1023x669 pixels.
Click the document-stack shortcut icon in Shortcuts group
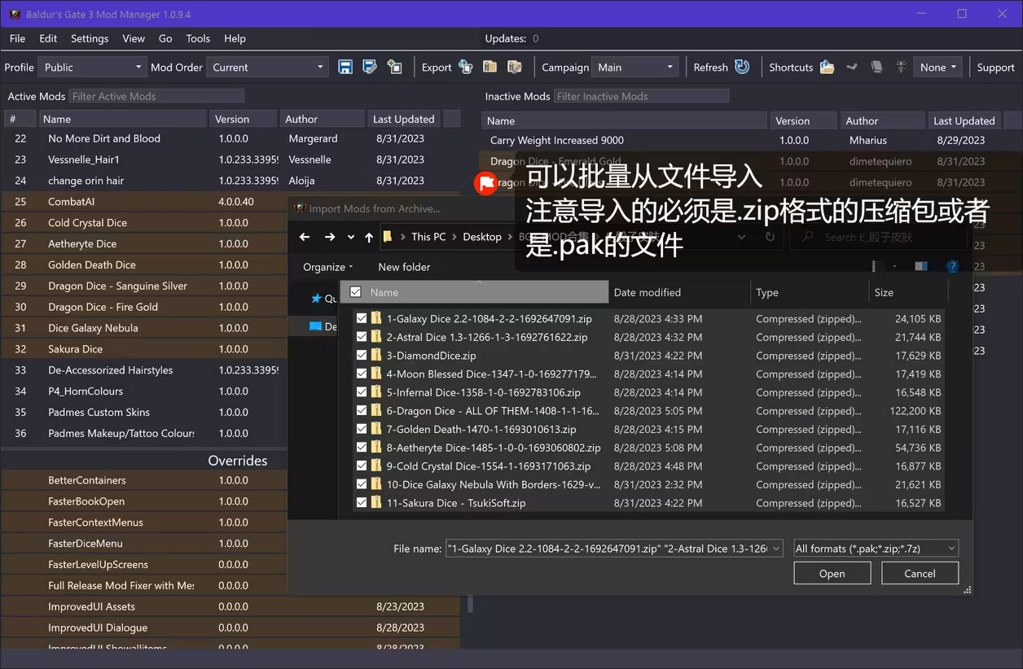876,67
